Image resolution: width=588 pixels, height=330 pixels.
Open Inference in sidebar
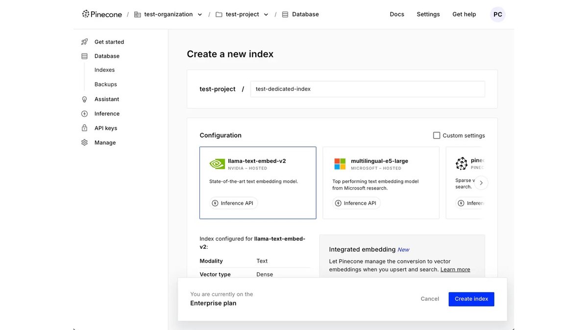click(x=107, y=114)
